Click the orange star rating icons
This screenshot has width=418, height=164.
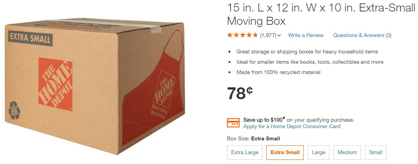pos(243,35)
